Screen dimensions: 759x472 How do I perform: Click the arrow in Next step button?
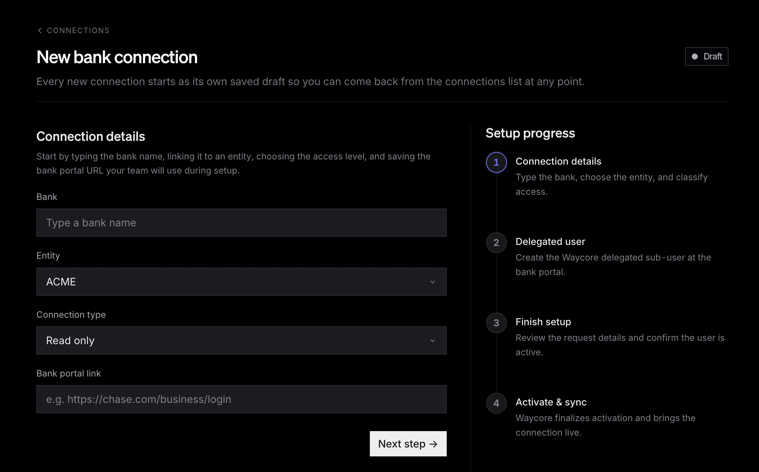(433, 444)
